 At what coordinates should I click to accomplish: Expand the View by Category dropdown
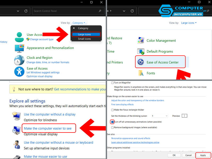pos(79,23)
